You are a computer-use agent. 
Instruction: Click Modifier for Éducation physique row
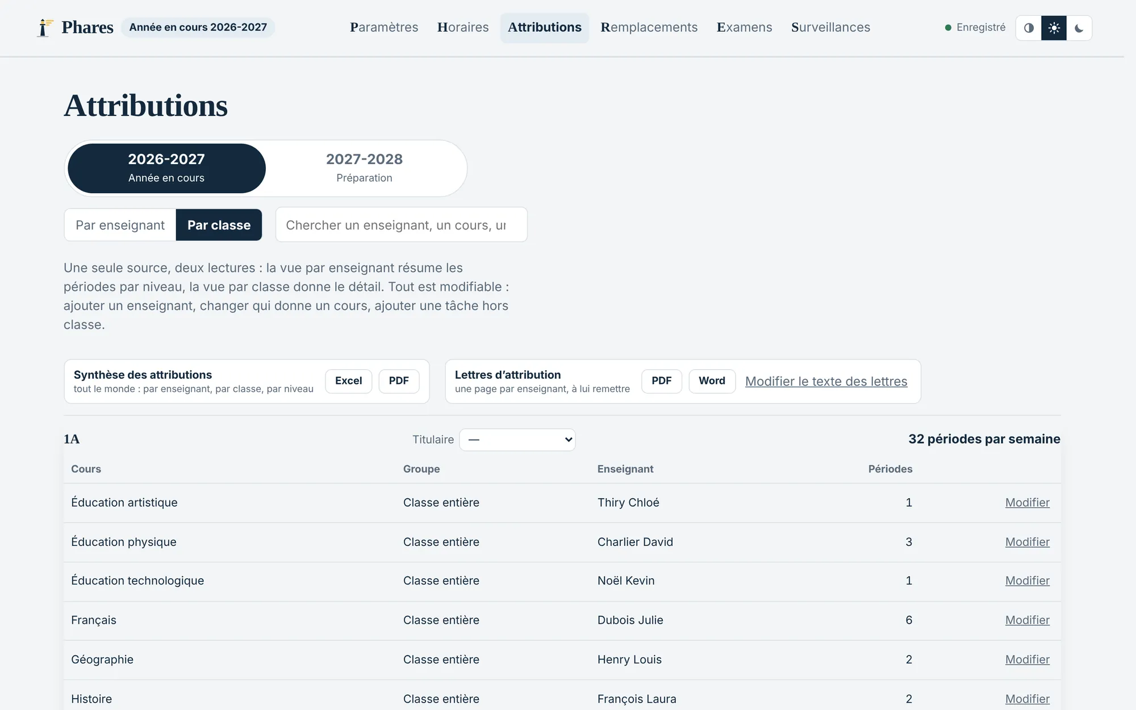1027,542
